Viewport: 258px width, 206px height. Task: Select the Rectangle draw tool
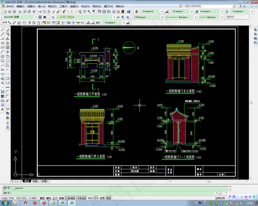point(2,48)
